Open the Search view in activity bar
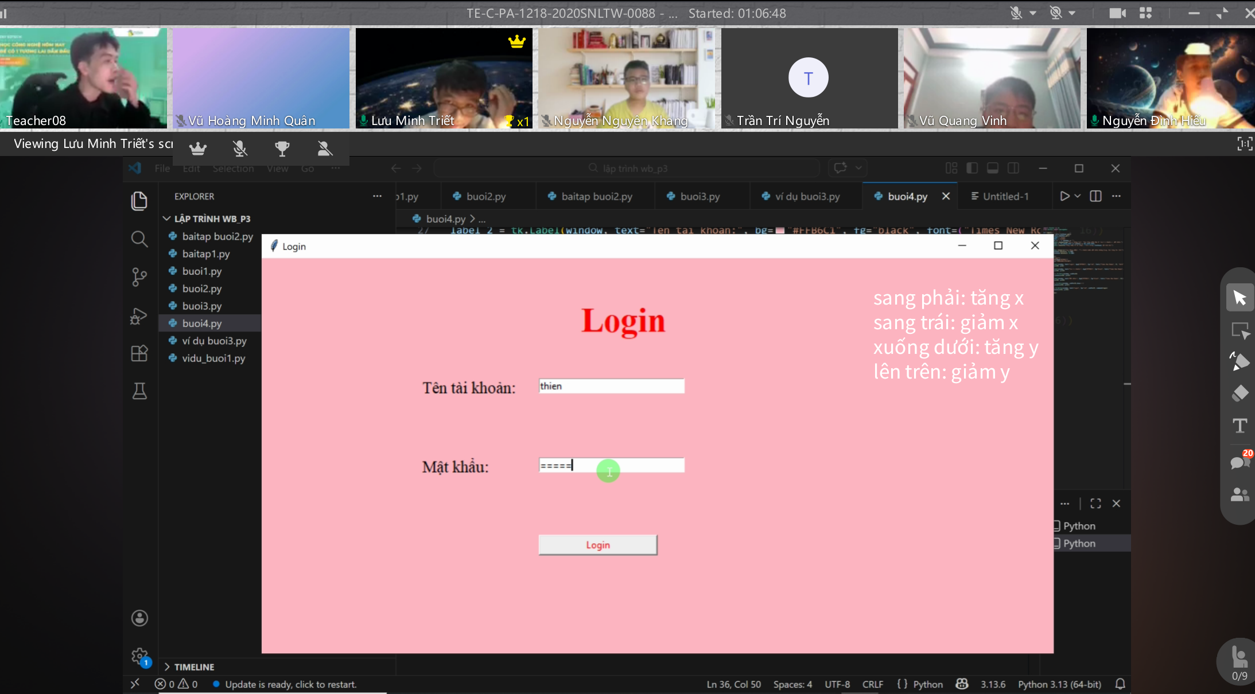The image size is (1255, 694). point(139,239)
